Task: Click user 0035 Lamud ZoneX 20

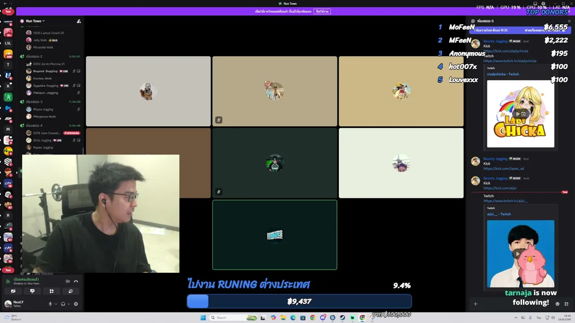Action: click(x=49, y=33)
